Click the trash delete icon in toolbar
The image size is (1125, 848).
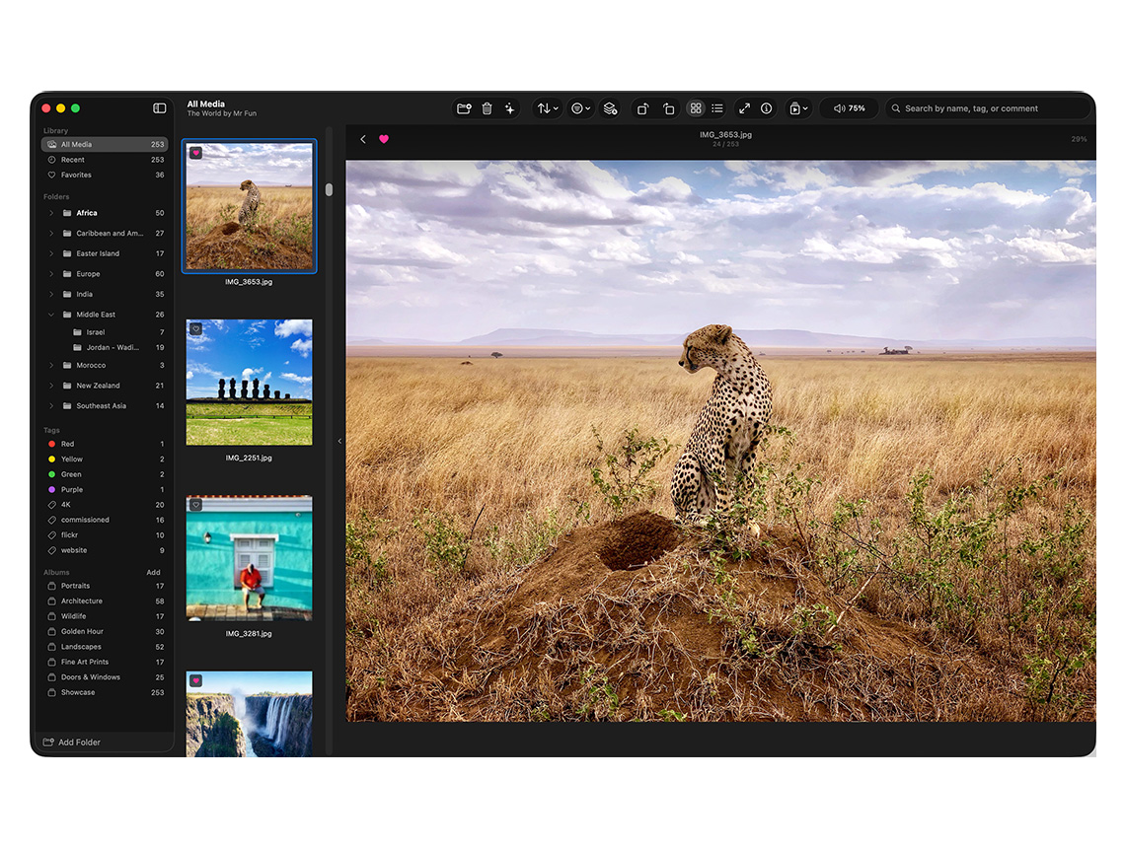487,108
